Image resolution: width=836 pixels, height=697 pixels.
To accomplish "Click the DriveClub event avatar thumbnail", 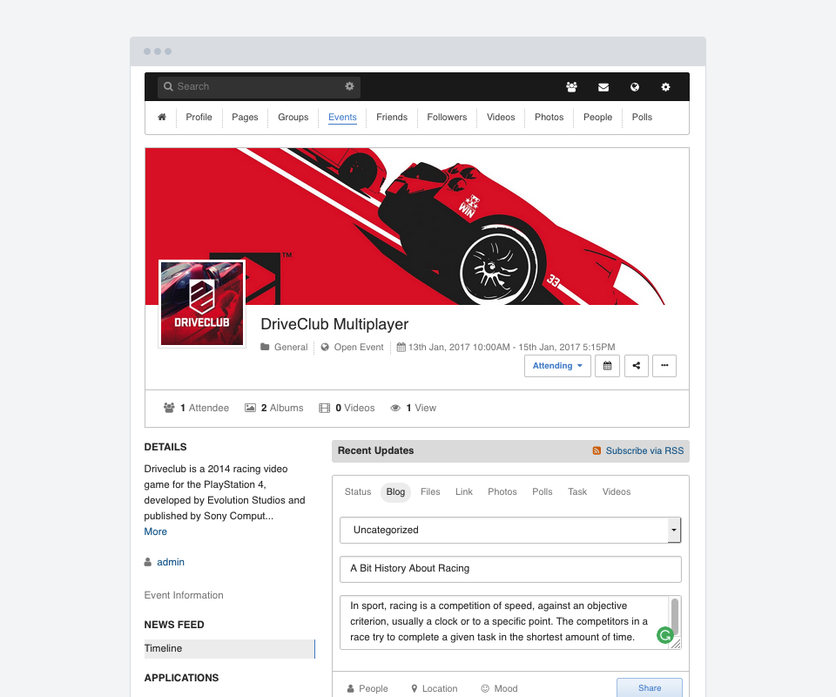I will pos(202,303).
